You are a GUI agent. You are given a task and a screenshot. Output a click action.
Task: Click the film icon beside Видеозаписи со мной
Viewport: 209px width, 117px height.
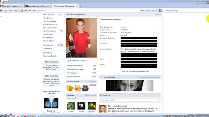(95, 69)
